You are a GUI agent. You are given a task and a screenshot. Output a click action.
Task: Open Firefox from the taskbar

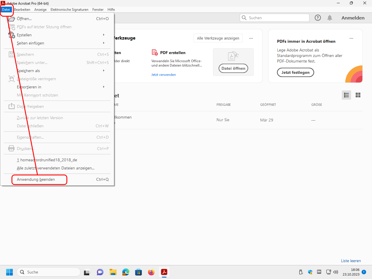pos(151,272)
